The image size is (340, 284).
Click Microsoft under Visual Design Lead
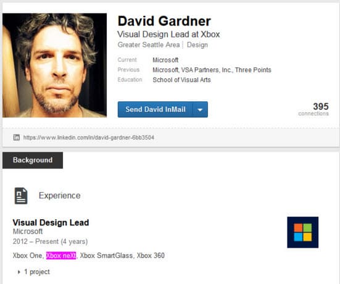click(28, 232)
